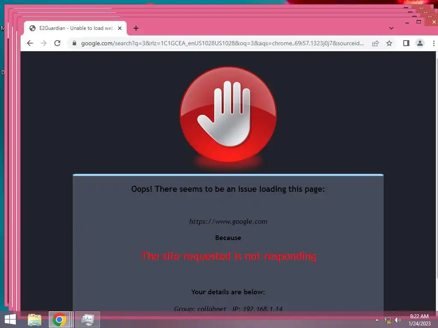The width and height of the screenshot is (438, 328).
Task: Click 'The site requested is not responding'
Action: [228, 256]
